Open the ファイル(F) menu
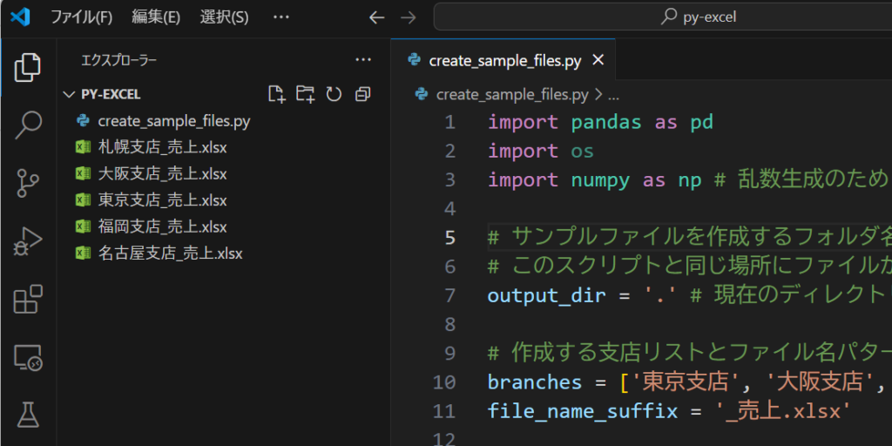The height and width of the screenshot is (446, 892). pos(81,17)
